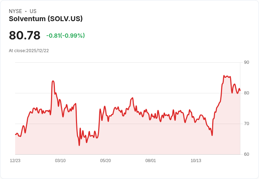This screenshot has width=259, height=179.
Task: Select the 08/01 date axis label
Action: pos(151,161)
